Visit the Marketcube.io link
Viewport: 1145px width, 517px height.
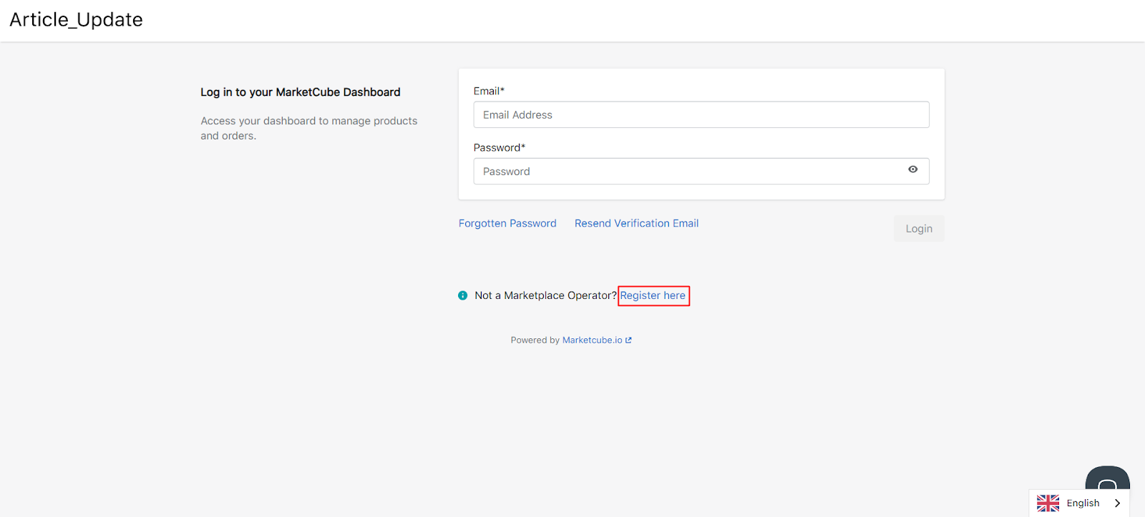point(593,340)
